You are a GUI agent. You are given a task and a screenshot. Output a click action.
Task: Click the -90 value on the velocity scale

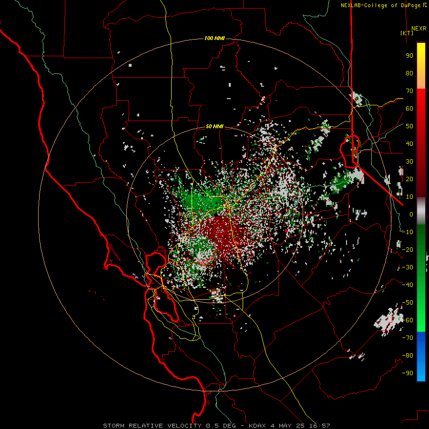[408, 373]
